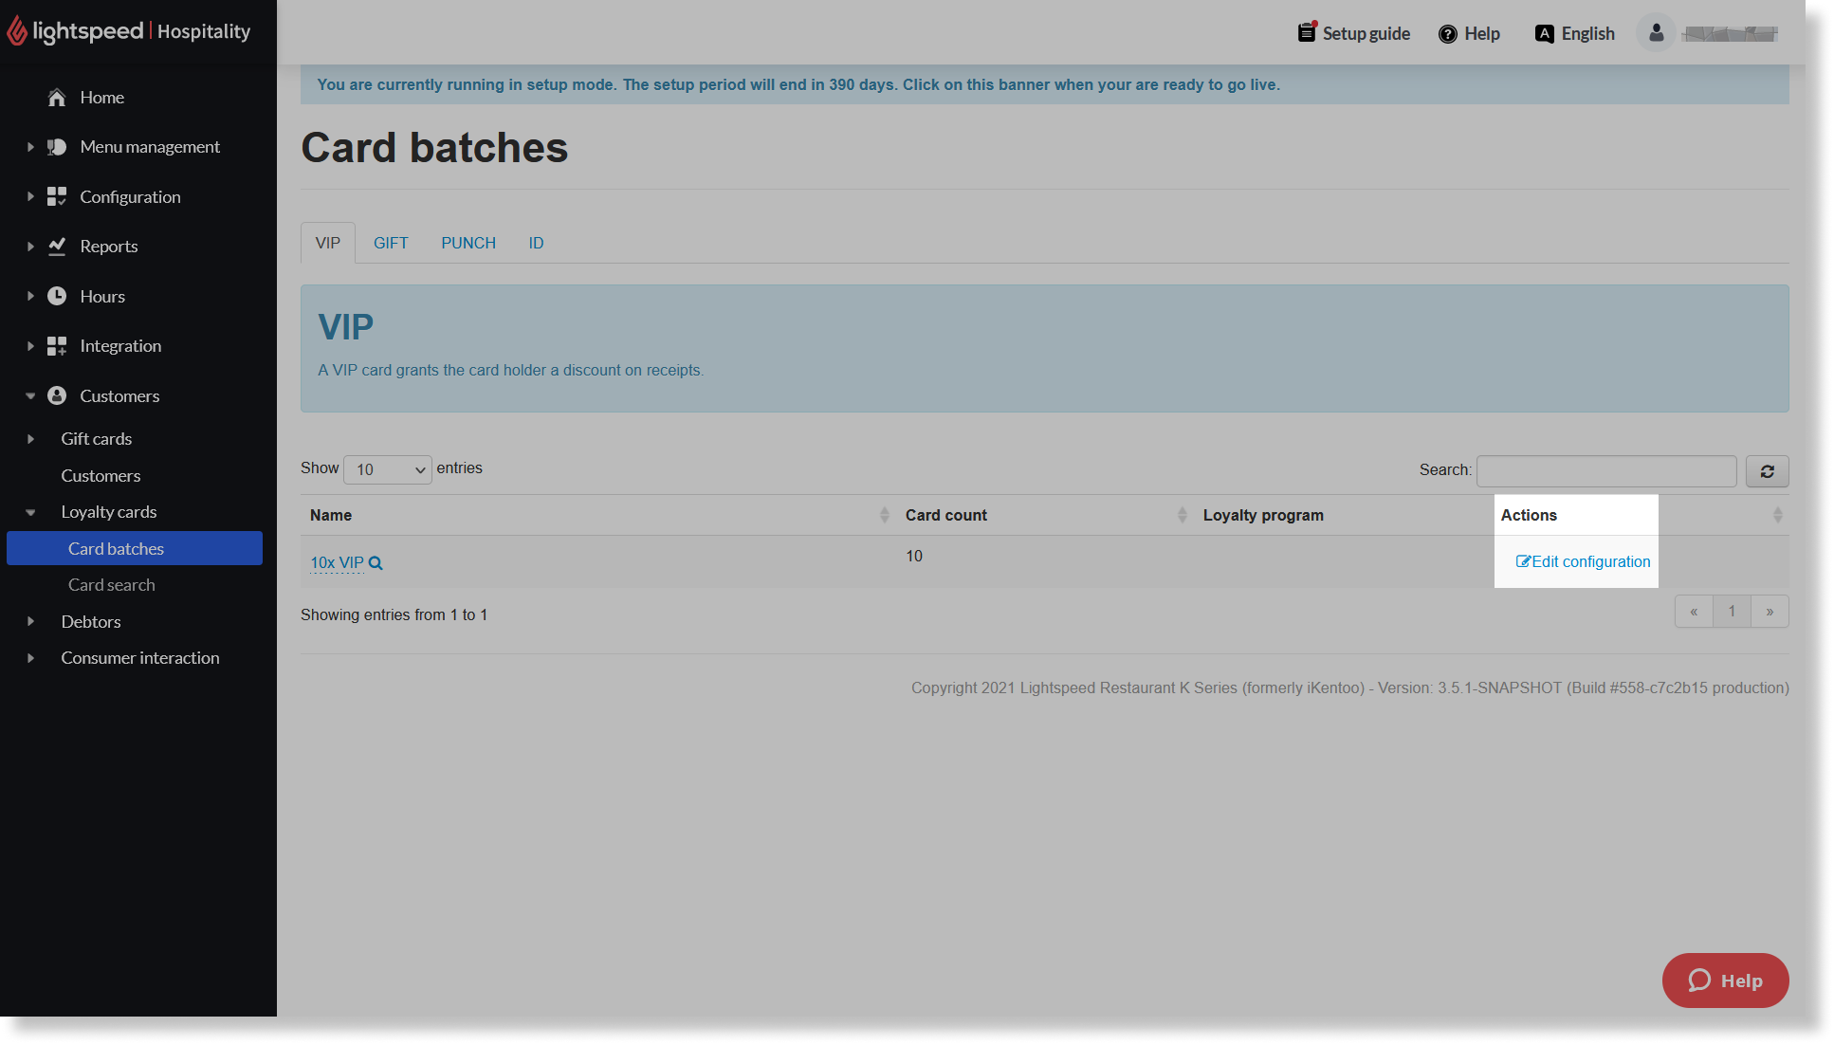The height and width of the screenshot is (1045, 1834).
Task: Open the Show entries count dropdown
Action: pos(387,469)
